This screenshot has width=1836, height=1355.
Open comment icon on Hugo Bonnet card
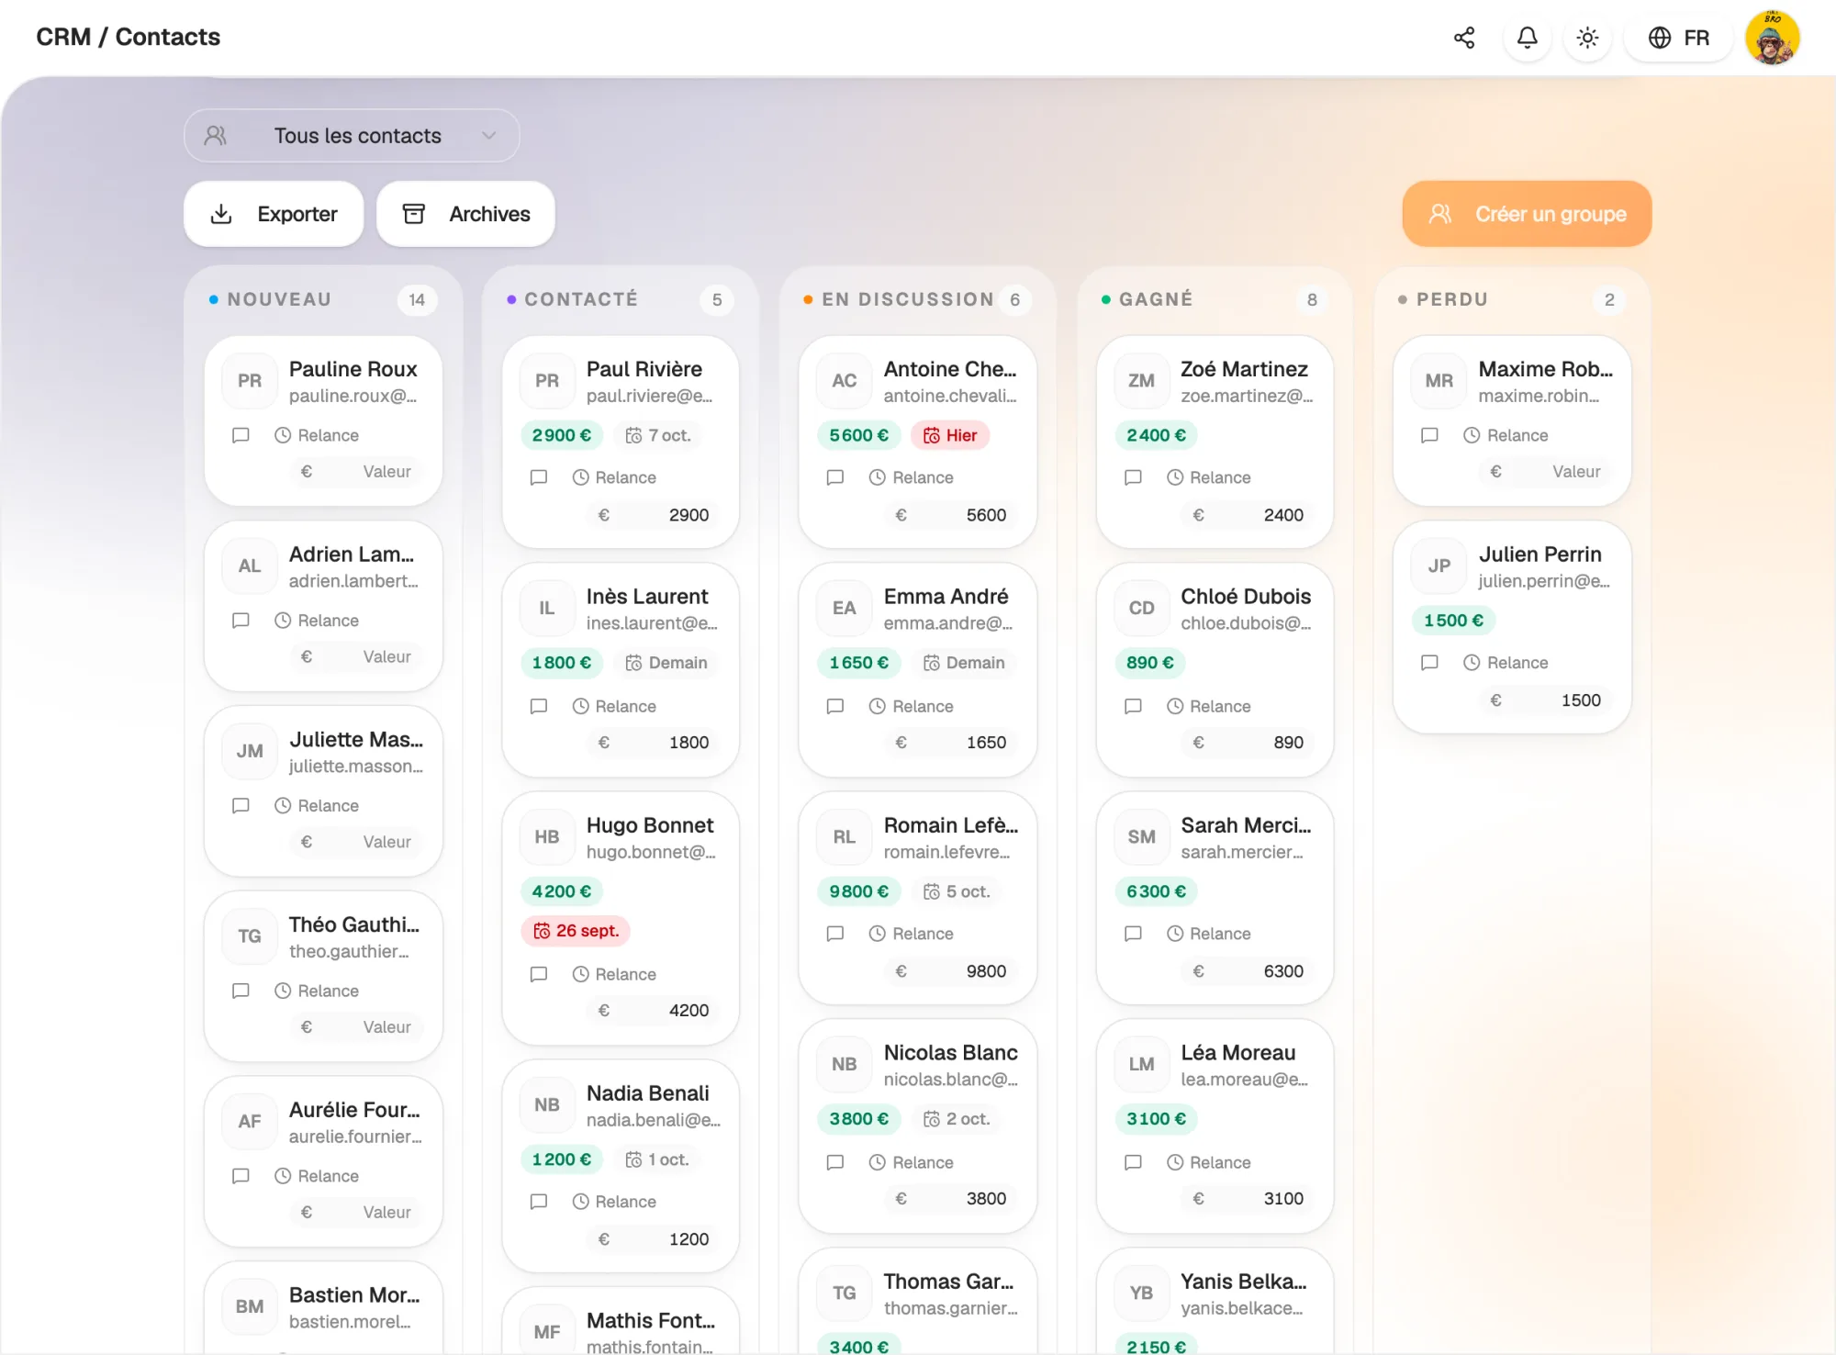[538, 975]
